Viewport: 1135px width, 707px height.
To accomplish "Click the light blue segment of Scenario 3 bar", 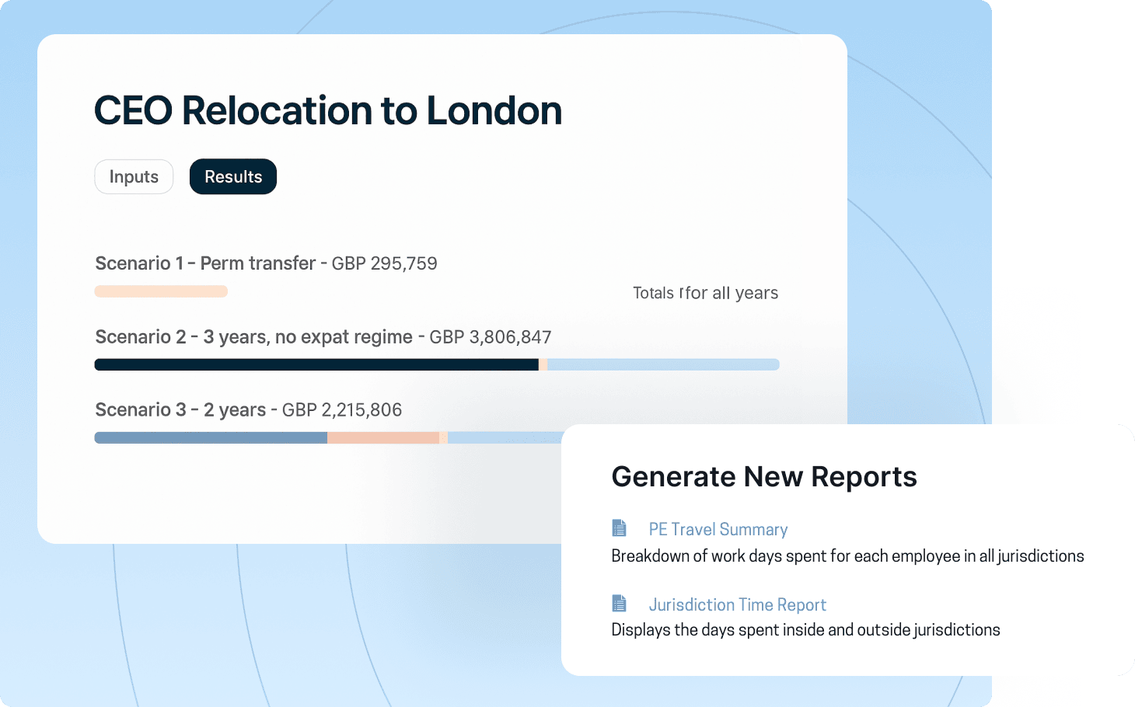I will (x=504, y=437).
